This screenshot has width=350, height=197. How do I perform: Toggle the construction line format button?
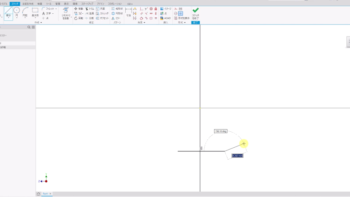(x=176, y=8)
